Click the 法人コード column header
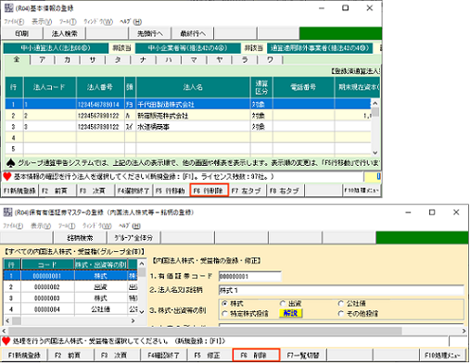The height and width of the screenshot is (364, 470). (x=49, y=87)
